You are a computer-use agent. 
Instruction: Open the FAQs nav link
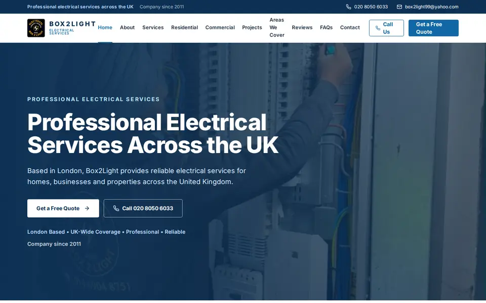click(327, 27)
